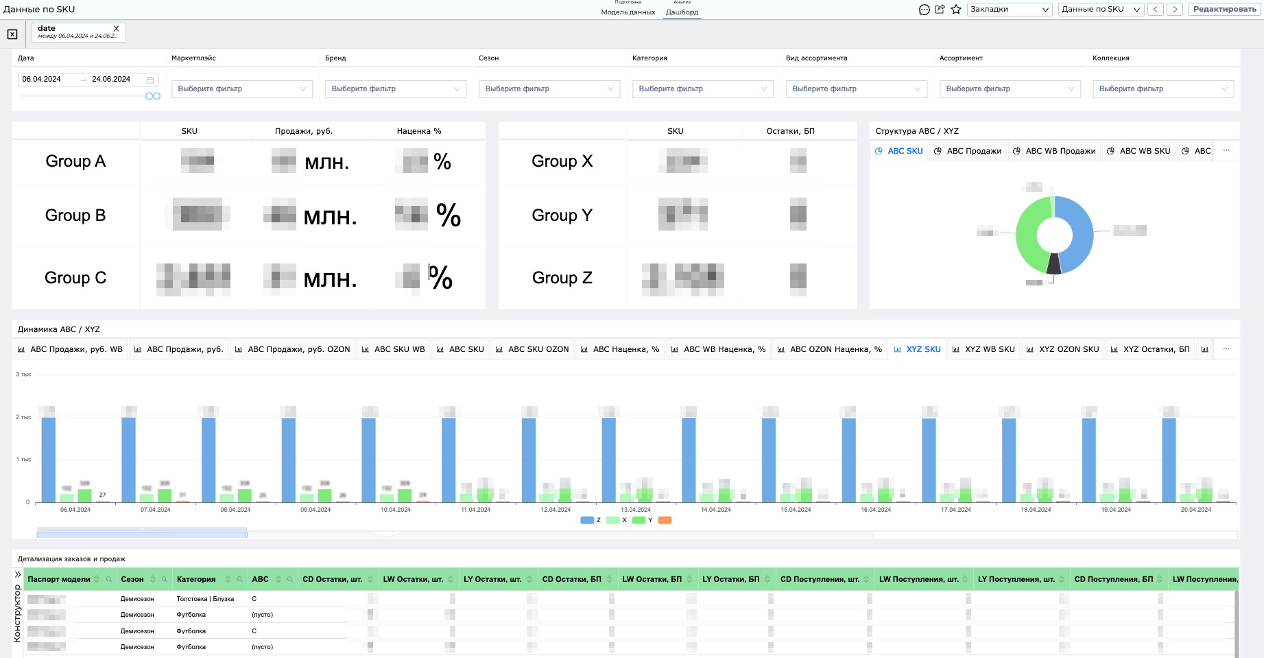1264x658 pixels.
Task: Select the XYZ WB SKU chart tab
Action: pyautogui.click(x=983, y=349)
